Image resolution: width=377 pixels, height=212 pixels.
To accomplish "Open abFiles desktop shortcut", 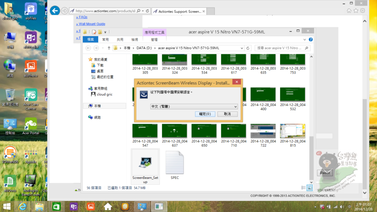I will (31, 11).
